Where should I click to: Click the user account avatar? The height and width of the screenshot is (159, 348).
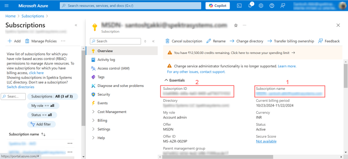point(342,5)
